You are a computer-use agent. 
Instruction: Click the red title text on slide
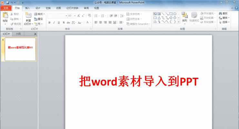[x=139, y=81]
